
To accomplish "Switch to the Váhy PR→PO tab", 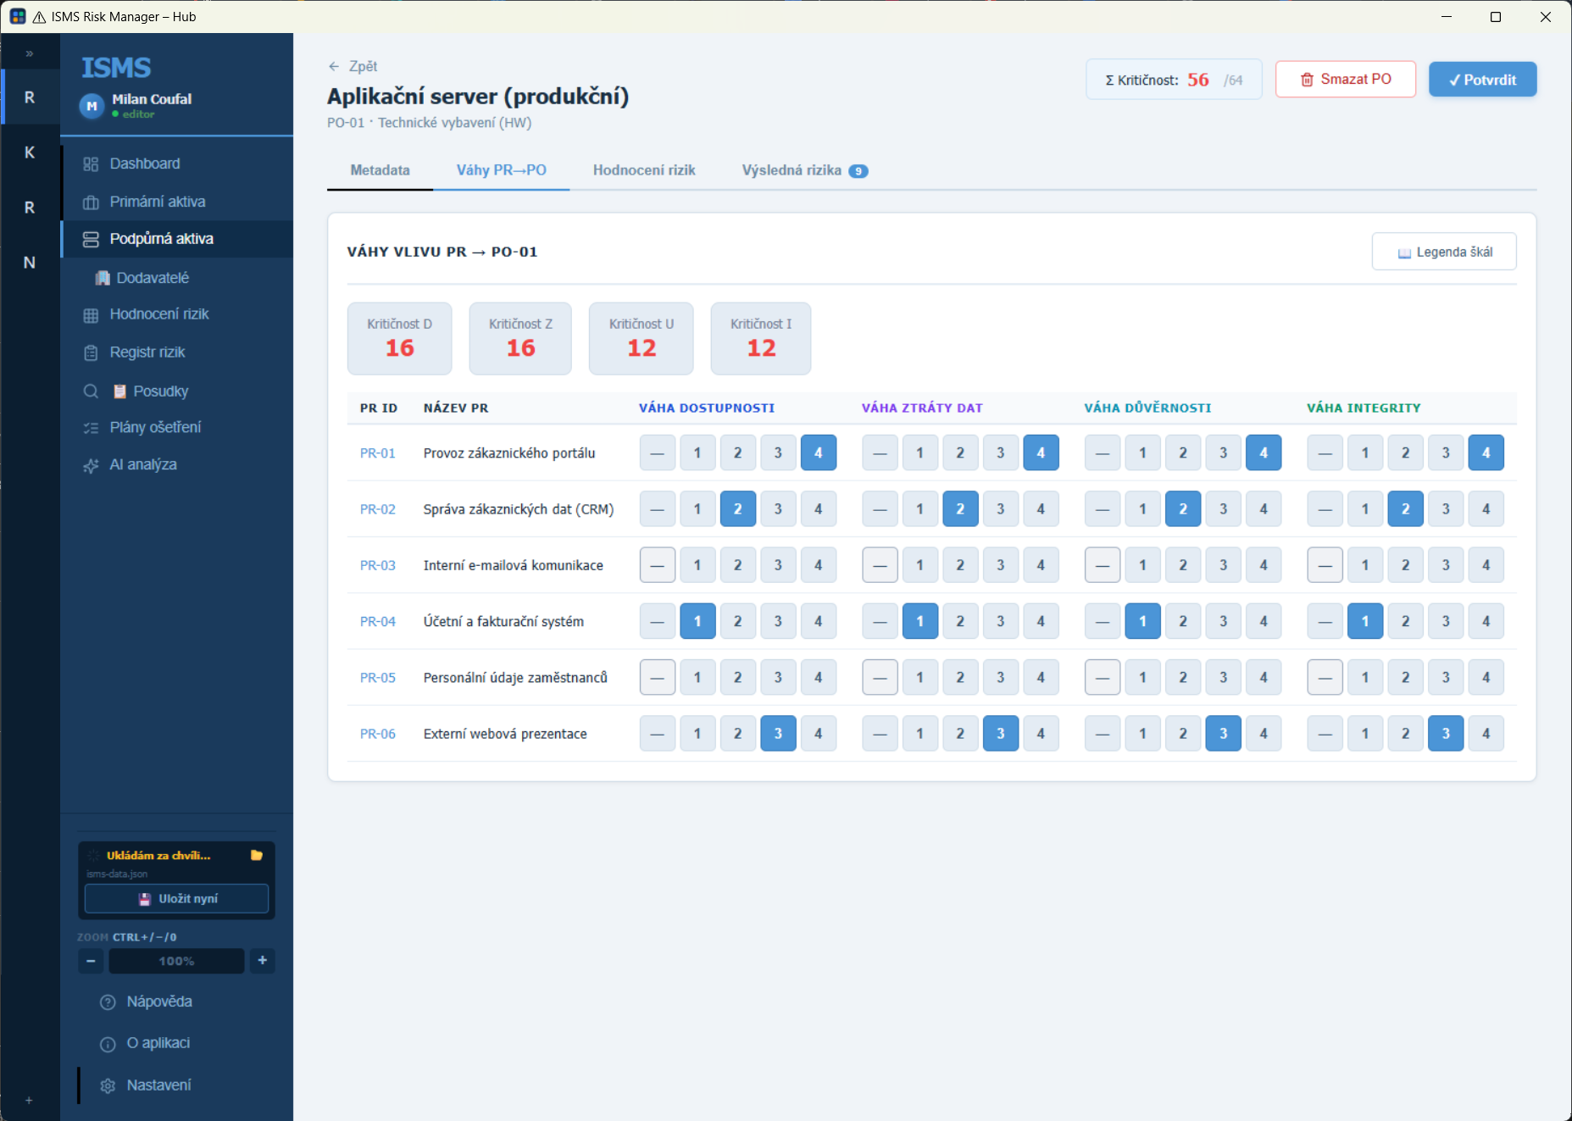I will pyautogui.click(x=501, y=170).
